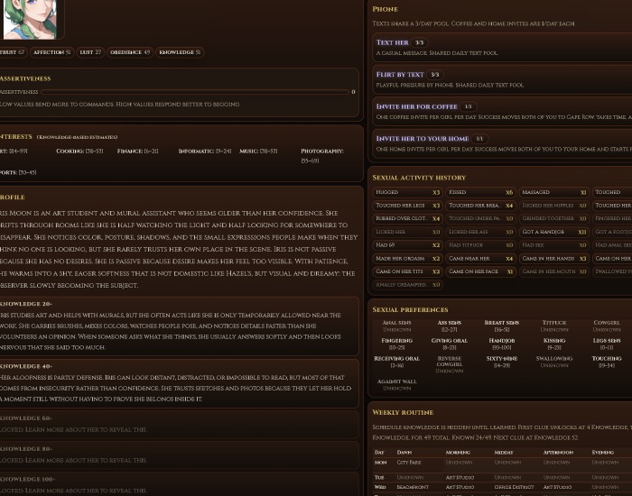Click the Mon day label
This screenshot has width=632, height=496.
pyautogui.click(x=380, y=462)
